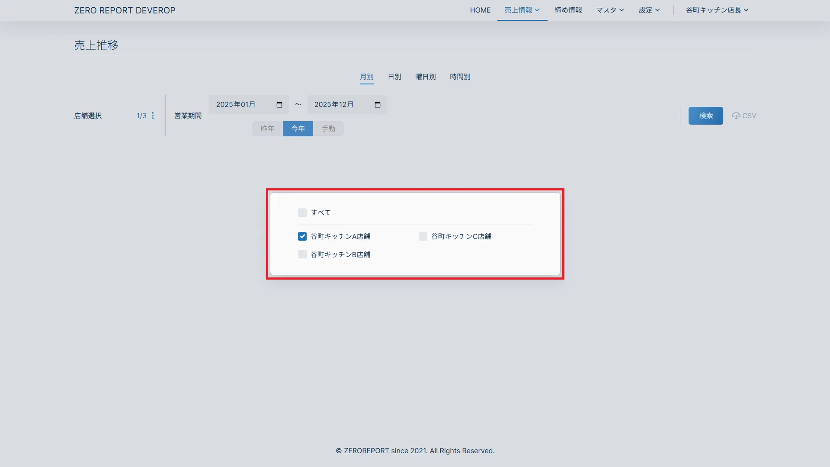Viewport: 830px width, 467px height.
Task: Select the 昨年 period preset
Action: tap(267, 129)
